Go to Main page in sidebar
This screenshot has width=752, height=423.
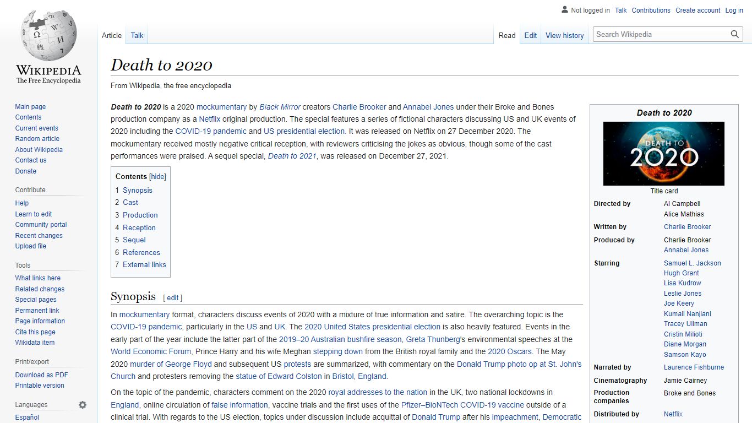[x=30, y=107]
